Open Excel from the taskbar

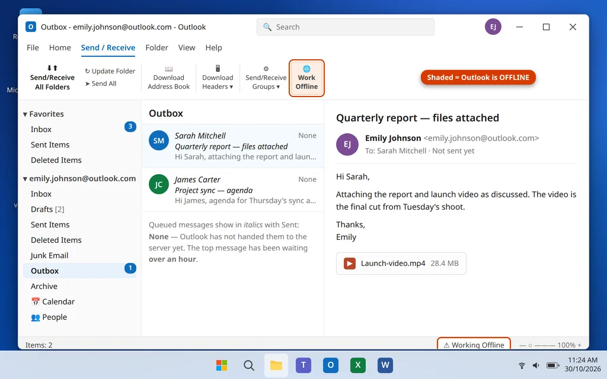[357, 365]
